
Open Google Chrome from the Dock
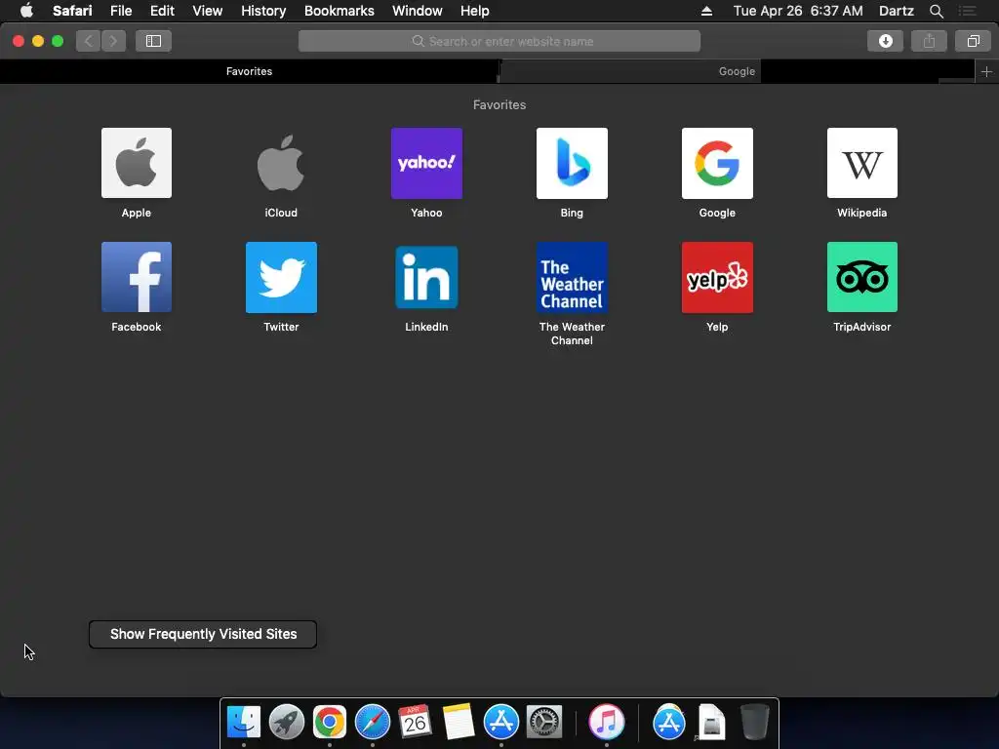(x=330, y=722)
